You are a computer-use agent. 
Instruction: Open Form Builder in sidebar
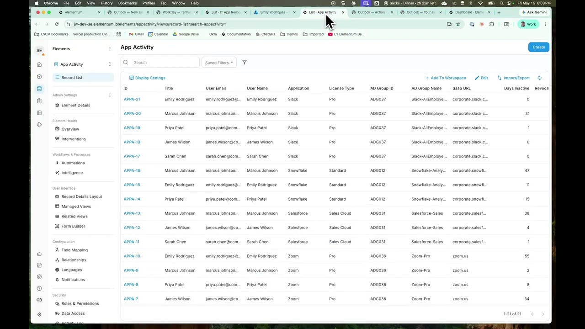pyautogui.click(x=73, y=226)
